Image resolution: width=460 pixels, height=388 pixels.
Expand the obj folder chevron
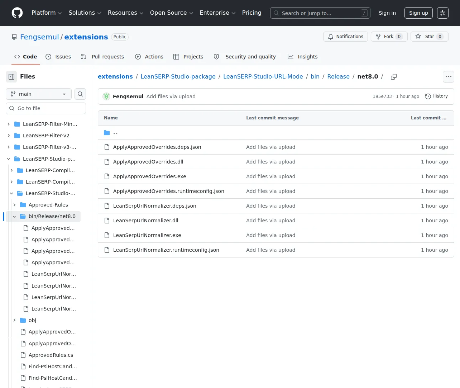[x=14, y=320]
